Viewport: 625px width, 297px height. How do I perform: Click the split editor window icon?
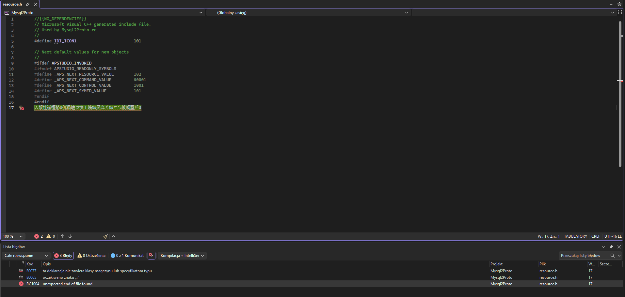620,12
